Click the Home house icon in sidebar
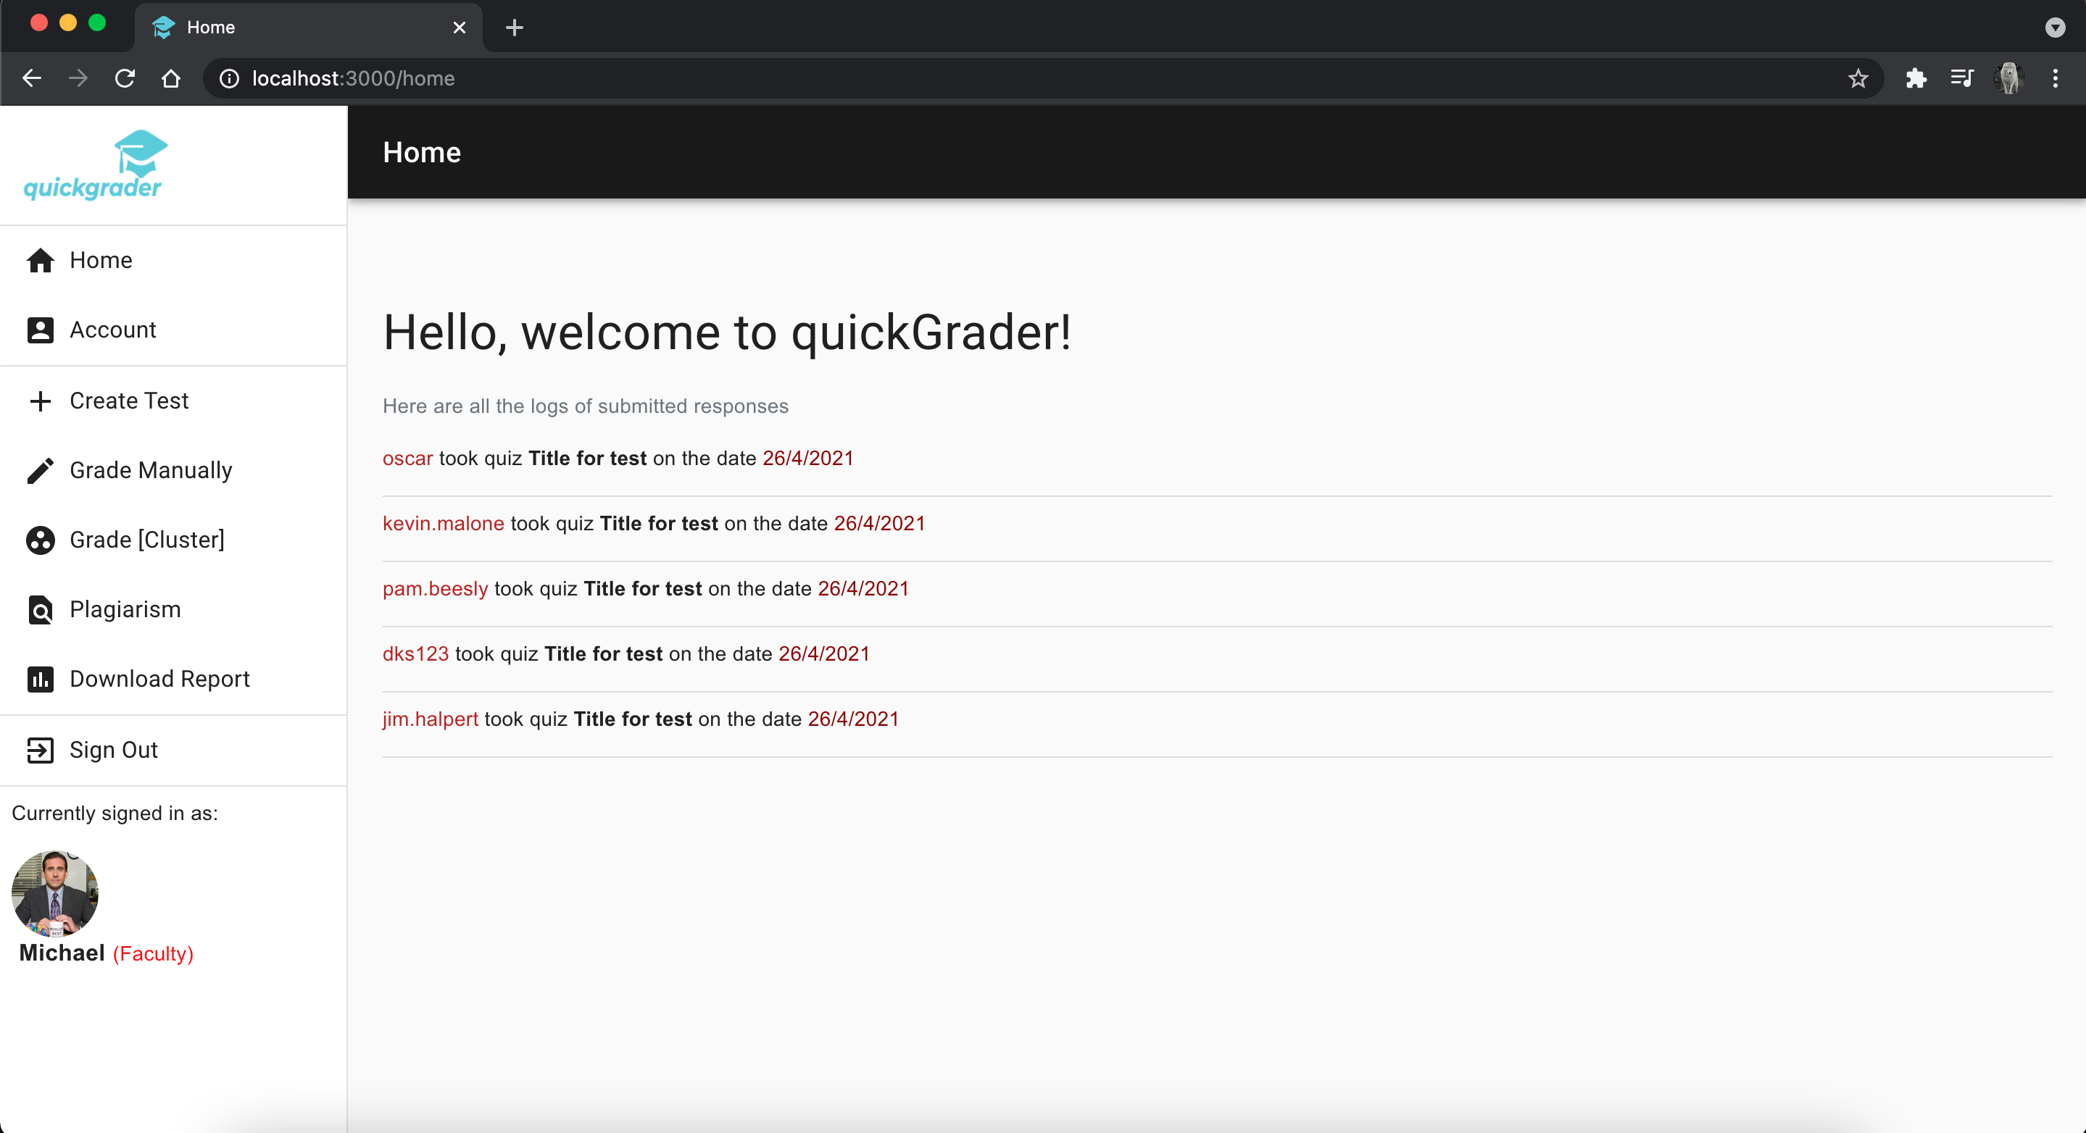The image size is (2086, 1133). point(40,261)
